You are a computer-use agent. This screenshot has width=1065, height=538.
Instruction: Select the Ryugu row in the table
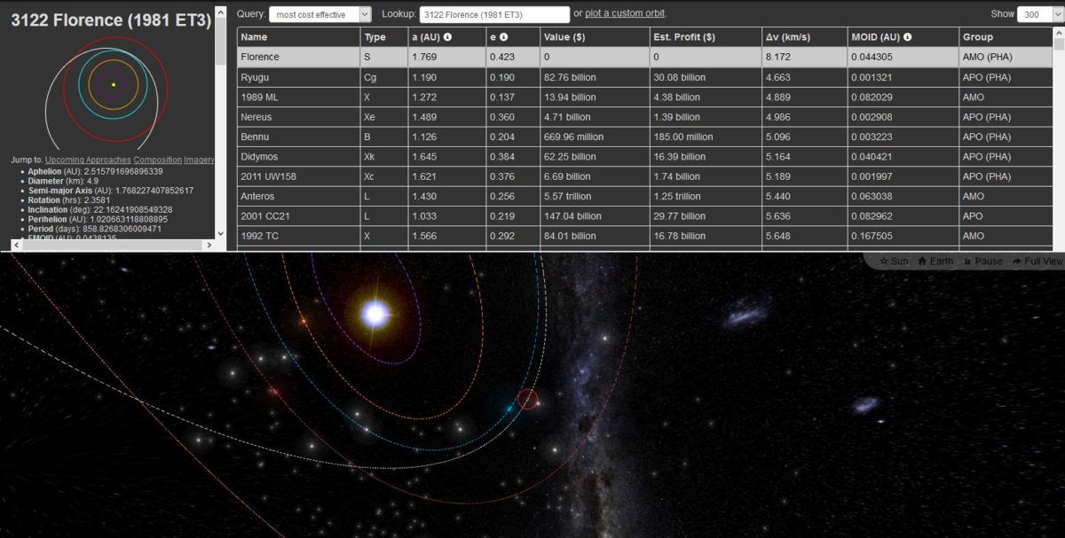(260, 77)
